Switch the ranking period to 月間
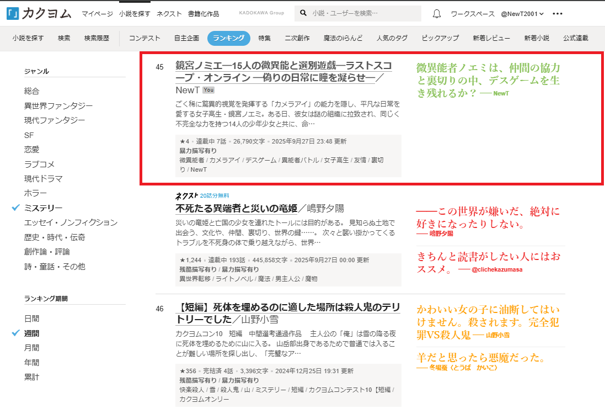This screenshot has width=605, height=414. coord(31,348)
